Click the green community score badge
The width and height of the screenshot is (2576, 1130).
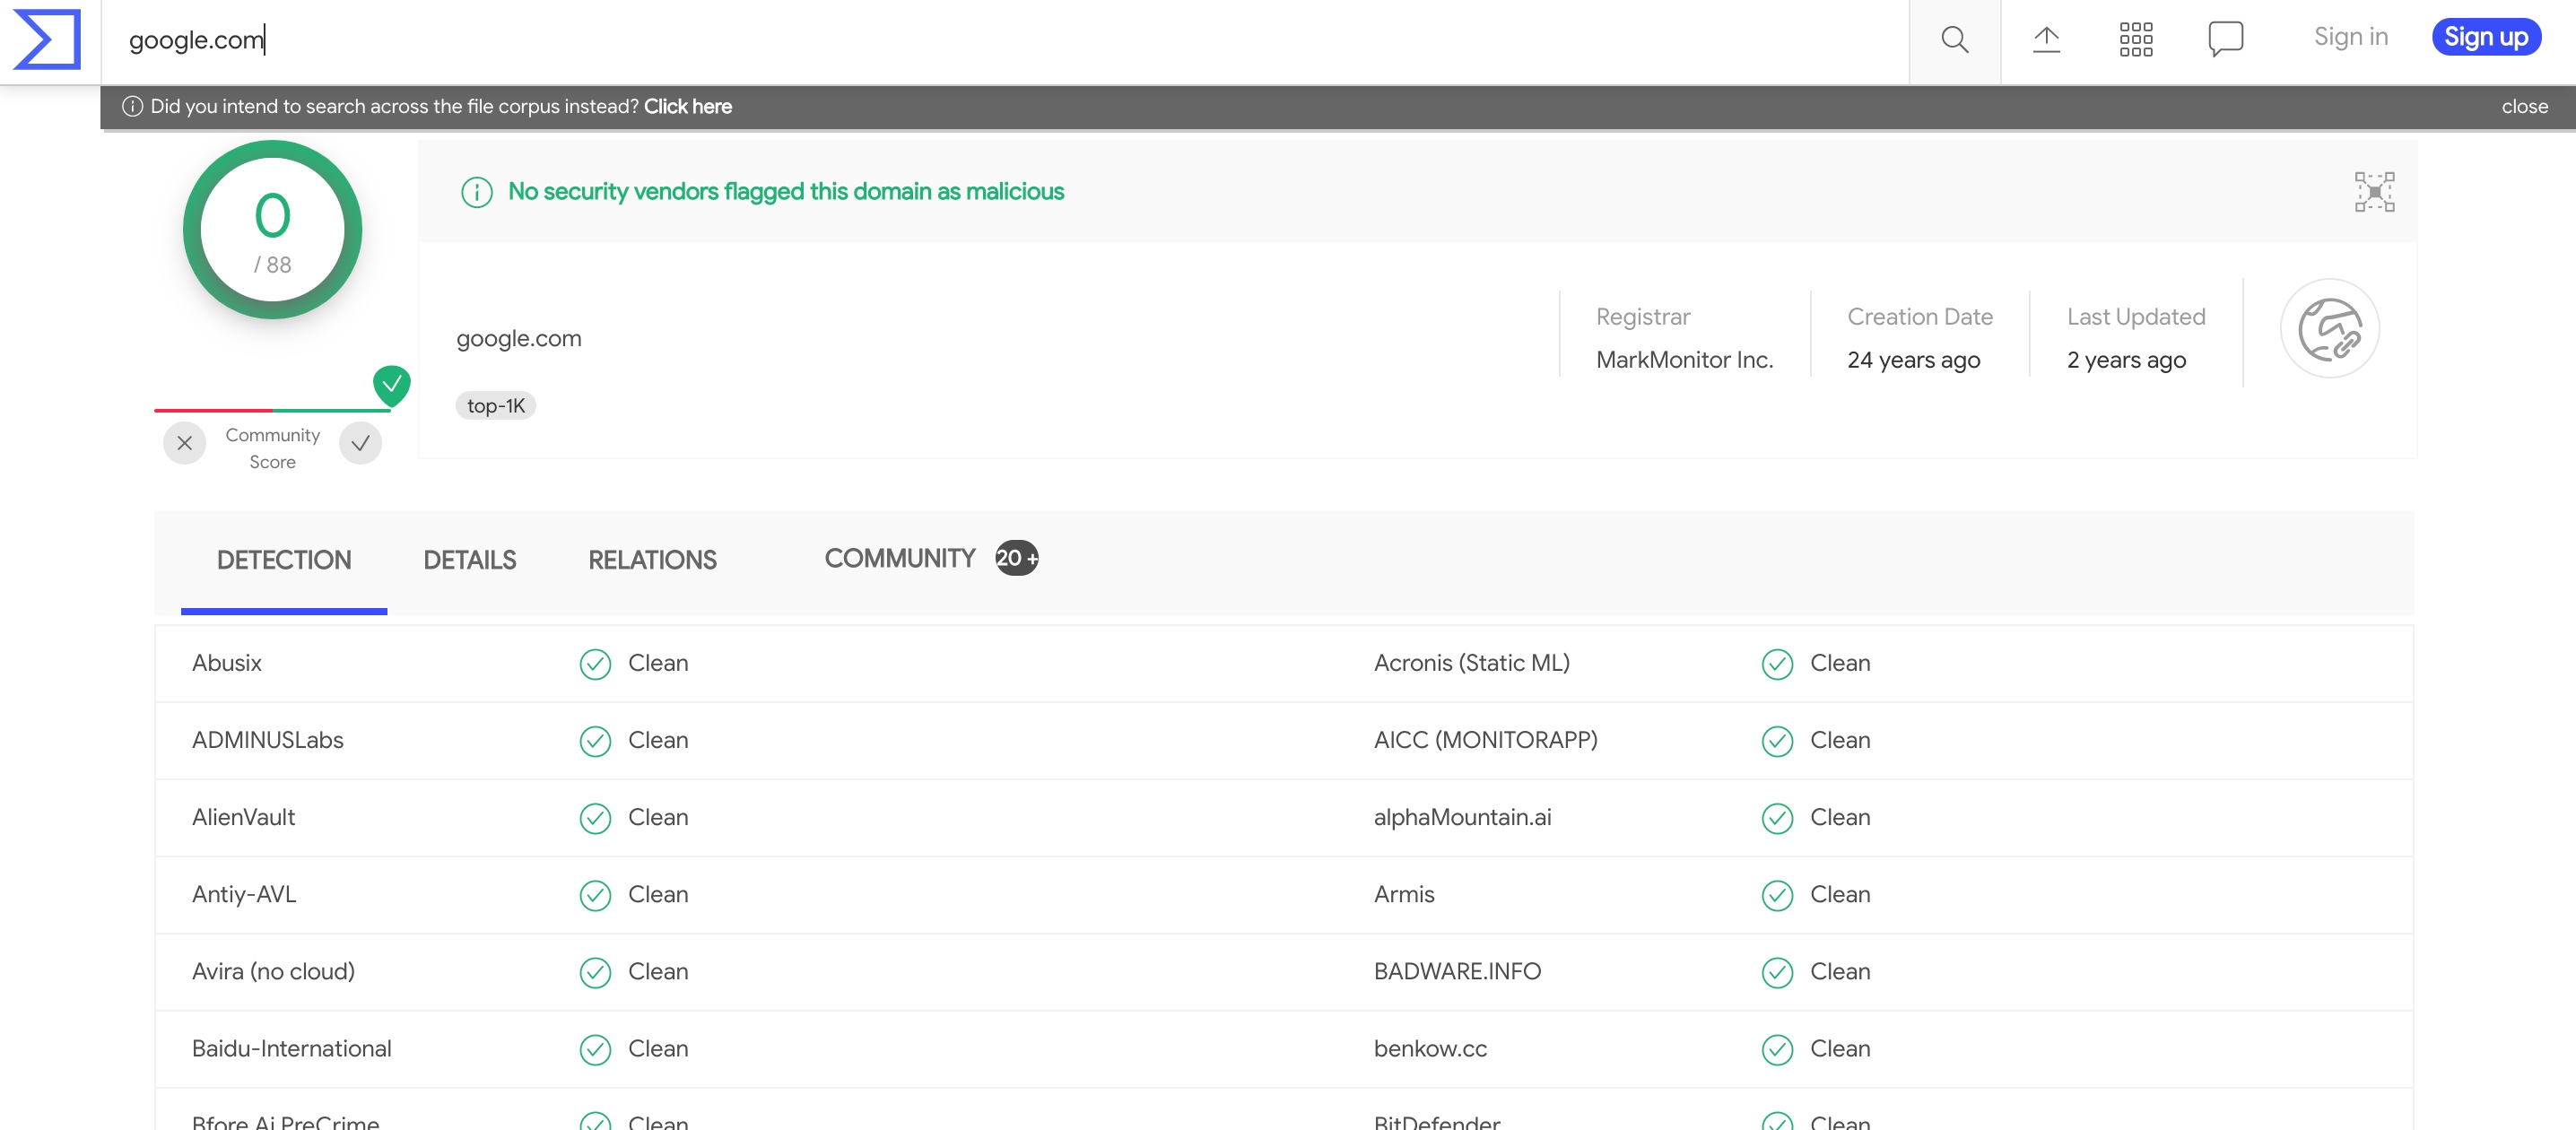(391, 384)
